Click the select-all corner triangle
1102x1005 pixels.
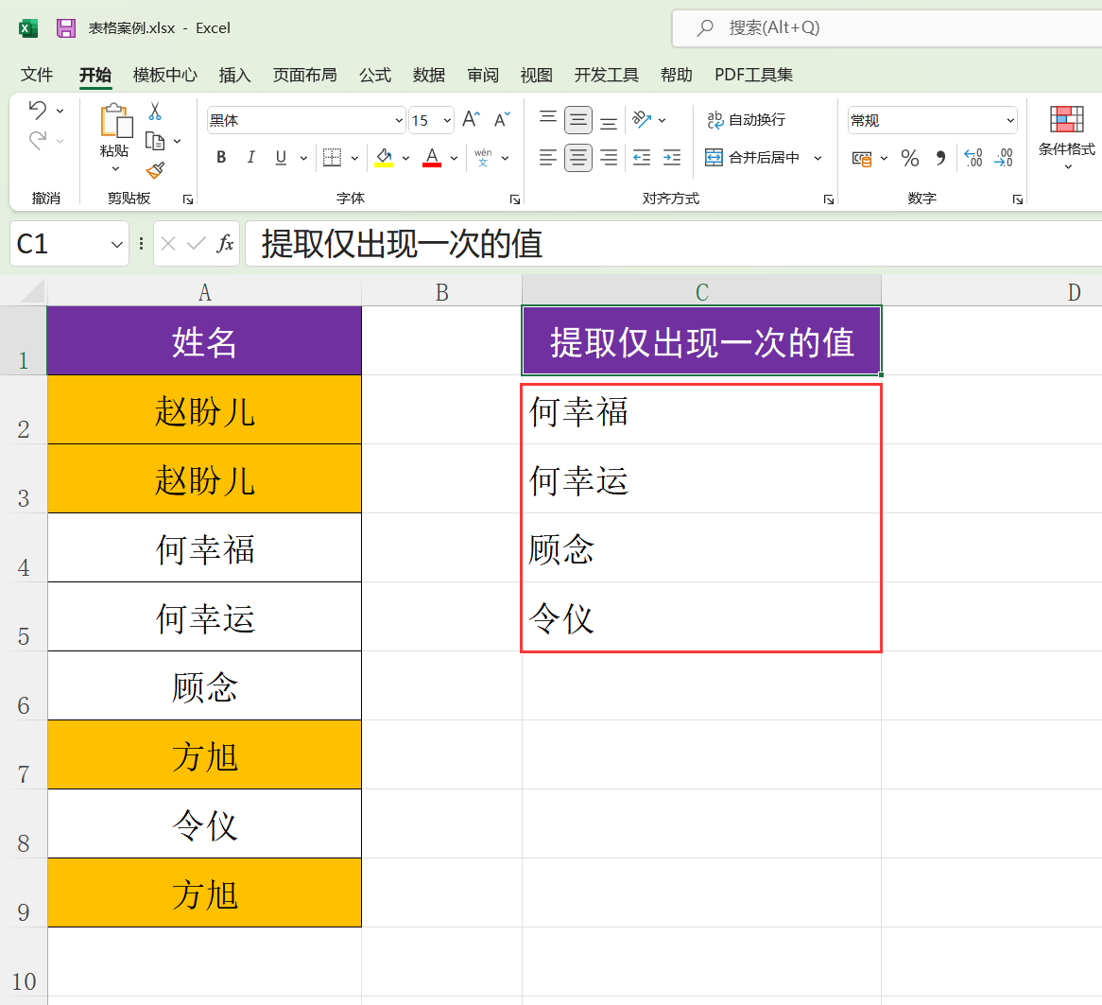click(x=31, y=290)
